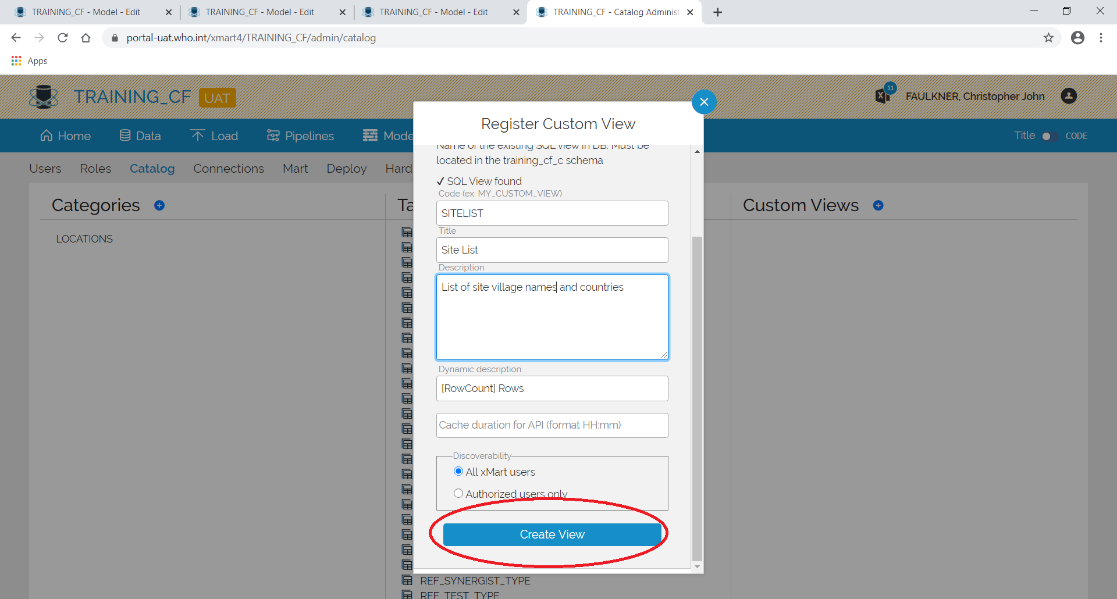Open Excel downloads icon with badge 11
The width and height of the screenshot is (1117, 599).
click(x=883, y=95)
